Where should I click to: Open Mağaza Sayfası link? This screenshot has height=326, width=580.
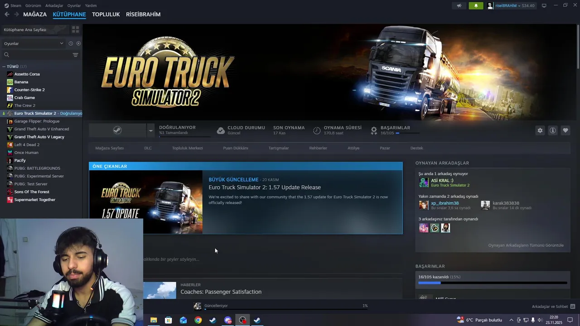(x=110, y=148)
